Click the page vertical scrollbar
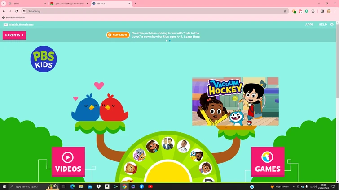Screen dimensions: 339x190 pos(337,60)
